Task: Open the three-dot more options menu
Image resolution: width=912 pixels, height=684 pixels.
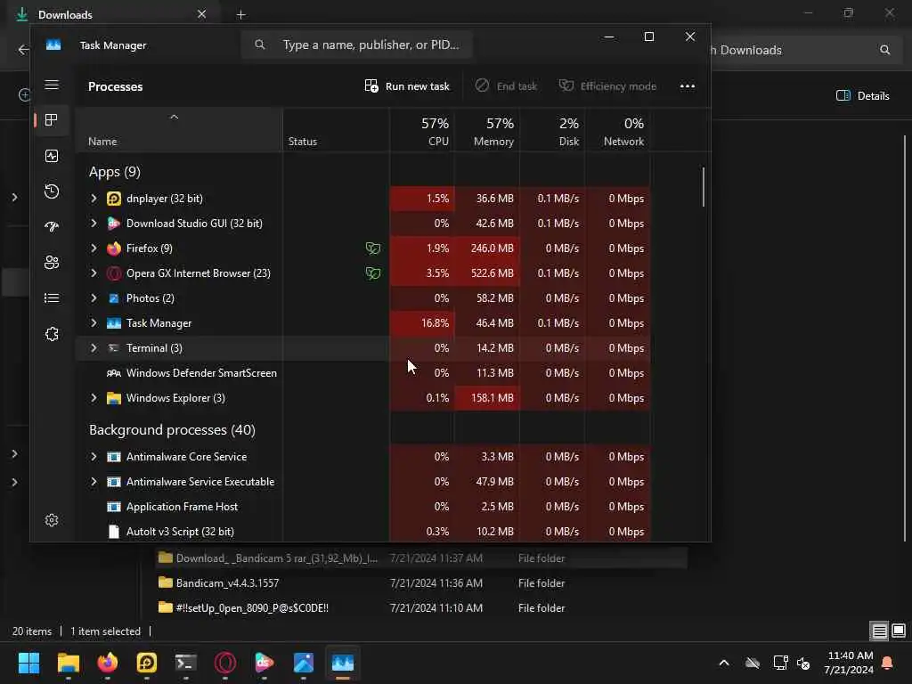Action: 688,86
